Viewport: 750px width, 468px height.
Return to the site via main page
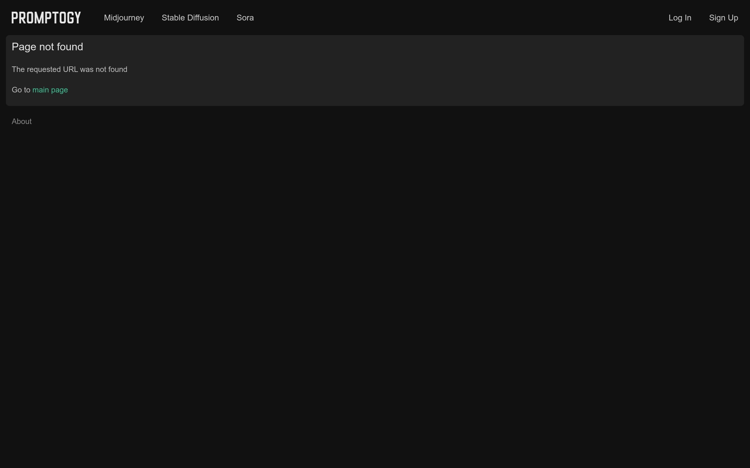pos(50,90)
